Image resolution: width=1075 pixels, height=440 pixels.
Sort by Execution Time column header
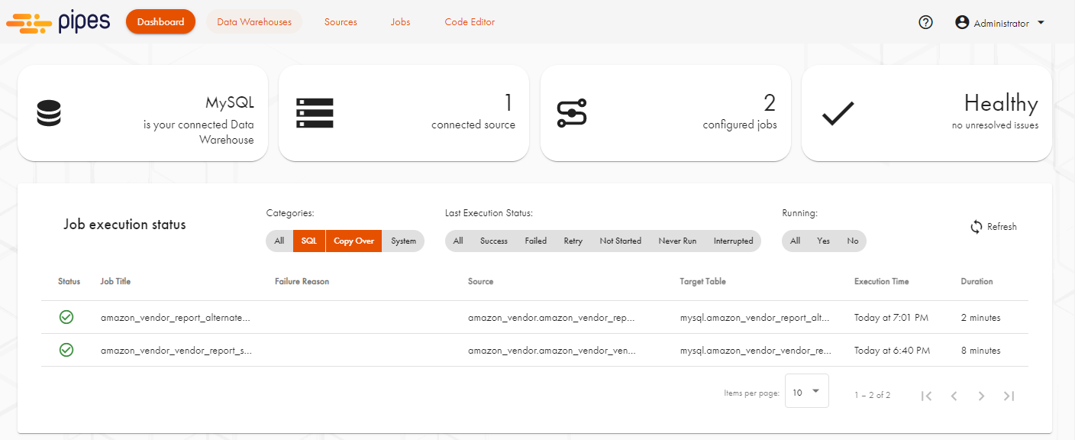pyautogui.click(x=881, y=281)
